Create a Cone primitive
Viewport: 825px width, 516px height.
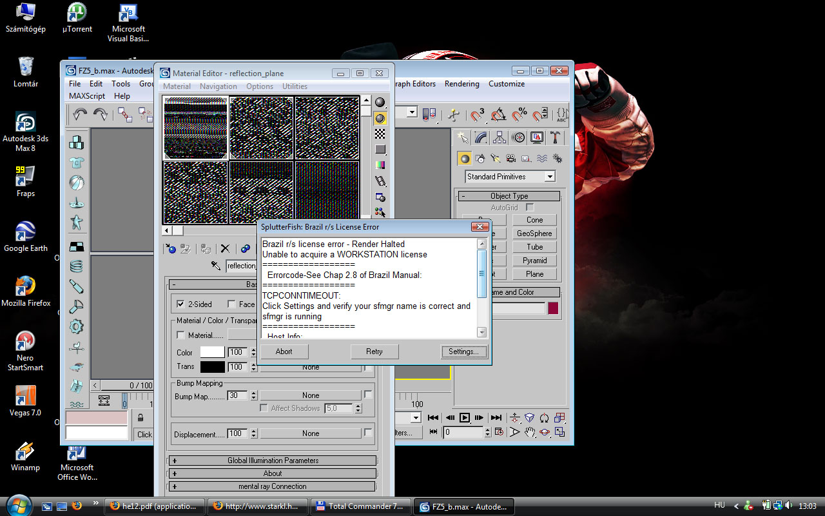coord(534,220)
